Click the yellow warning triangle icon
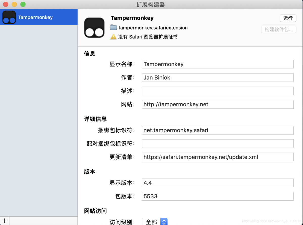 point(113,37)
